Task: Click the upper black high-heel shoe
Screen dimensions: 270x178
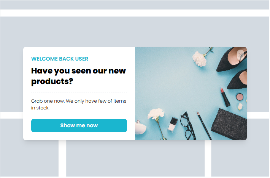Action: [x=231, y=59]
